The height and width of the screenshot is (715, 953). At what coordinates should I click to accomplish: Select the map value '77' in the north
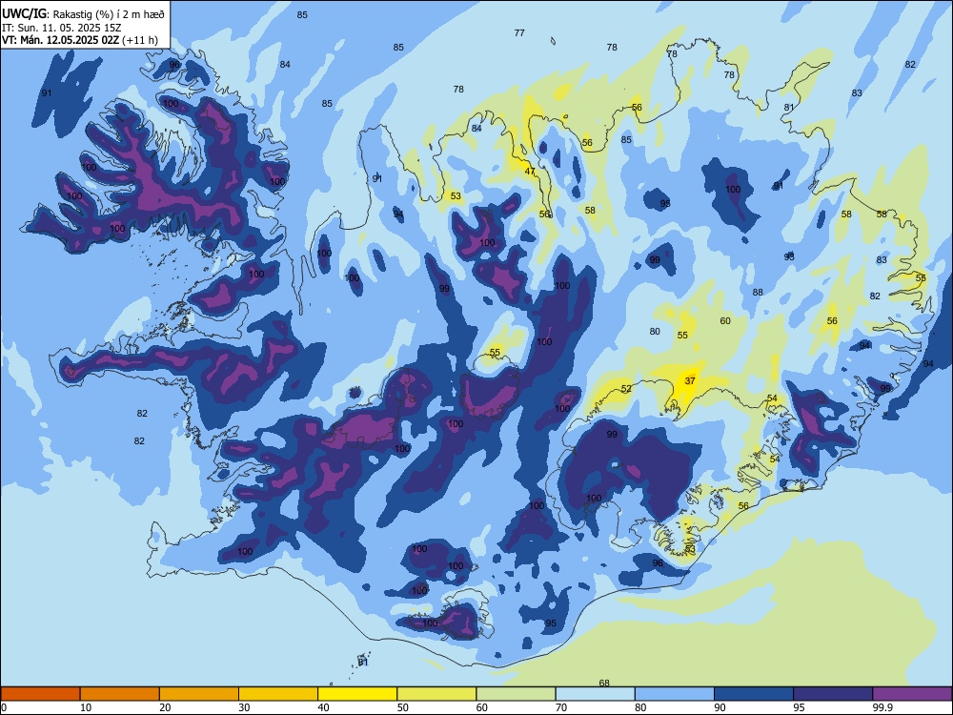[x=519, y=33]
